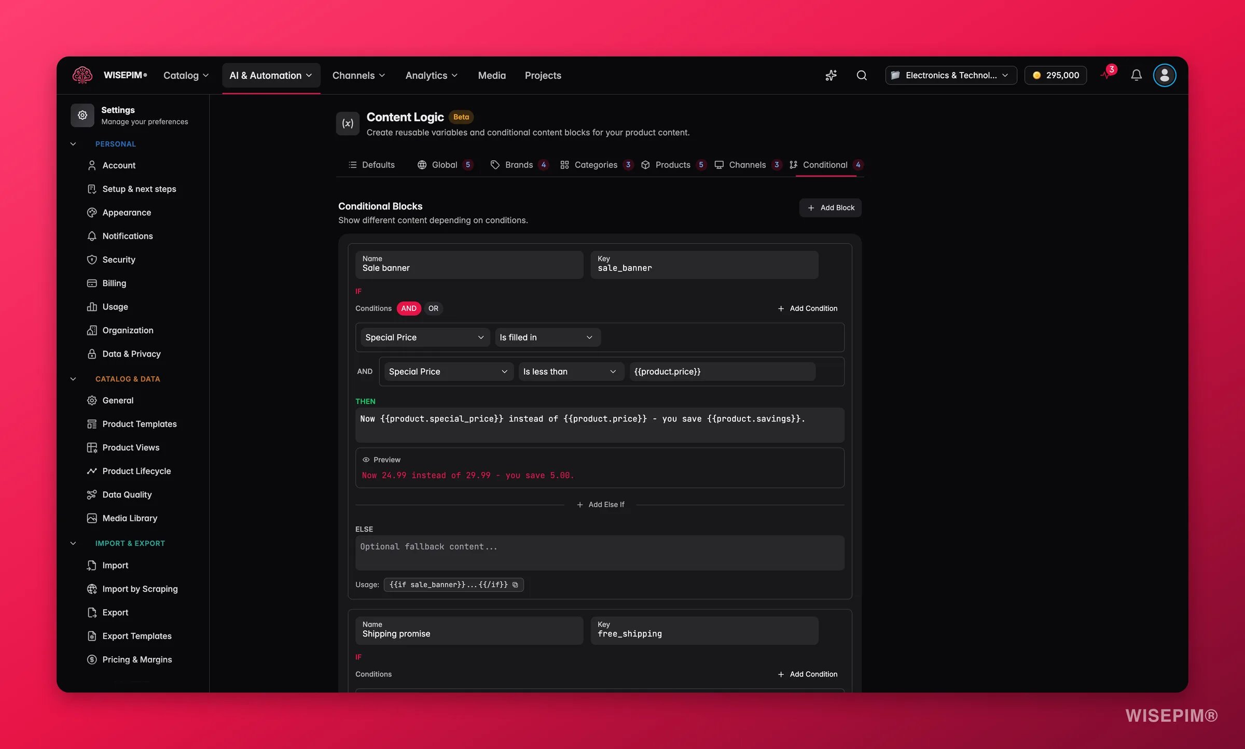Open Electronics & Technol... workspace selector

click(x=950, y=75)
